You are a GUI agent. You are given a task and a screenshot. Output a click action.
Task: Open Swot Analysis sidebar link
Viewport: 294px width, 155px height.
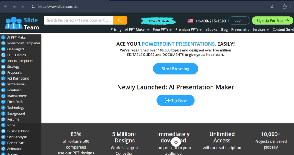(x=17, y=137)
